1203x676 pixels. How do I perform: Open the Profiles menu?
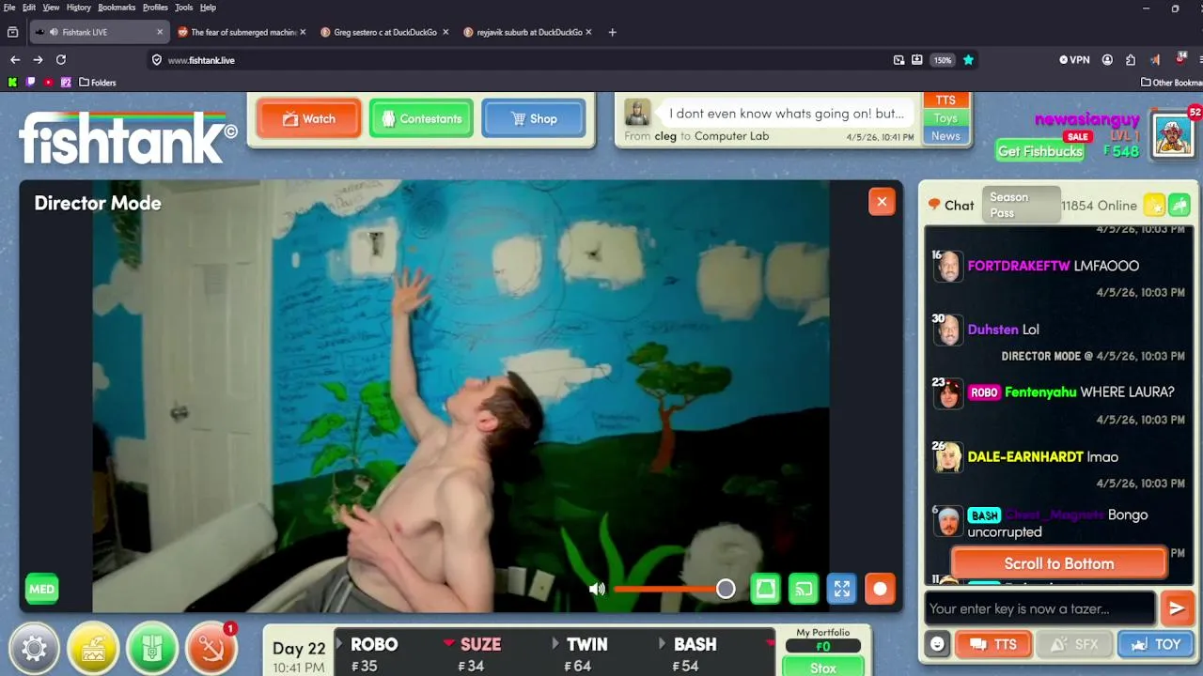click(x=155, y=8)
